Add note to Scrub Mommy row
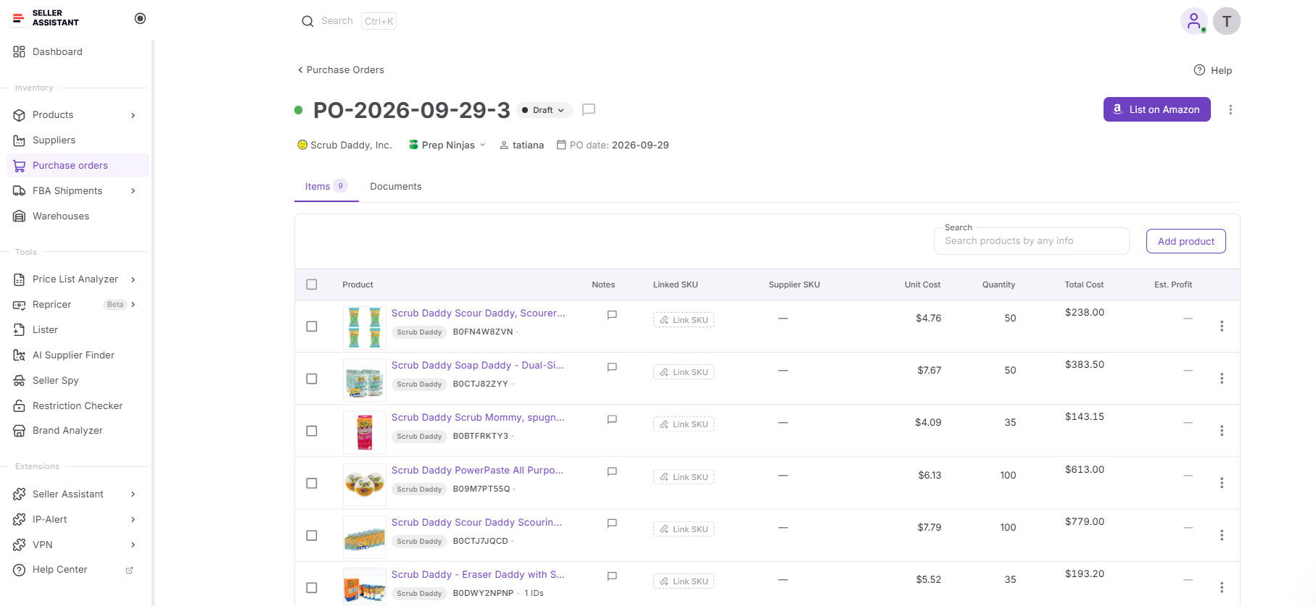Screen dimensions: 1316x606 [x=612, y=419]
